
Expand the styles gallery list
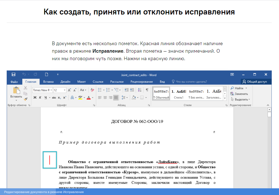pos(225,98)
